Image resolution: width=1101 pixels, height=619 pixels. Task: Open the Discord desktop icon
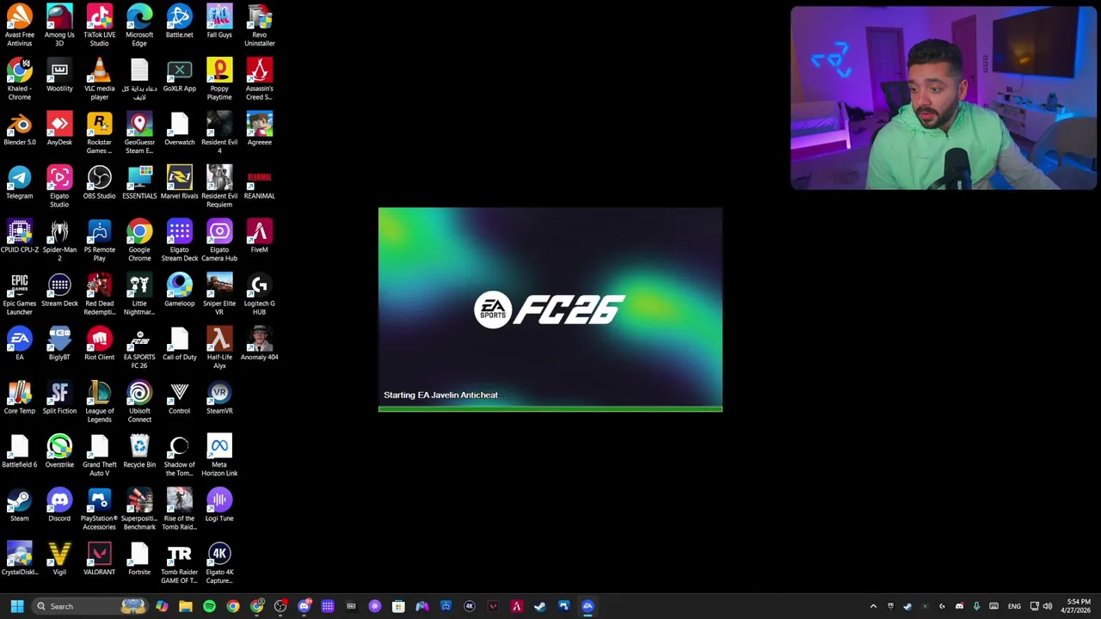coord(59,506)
